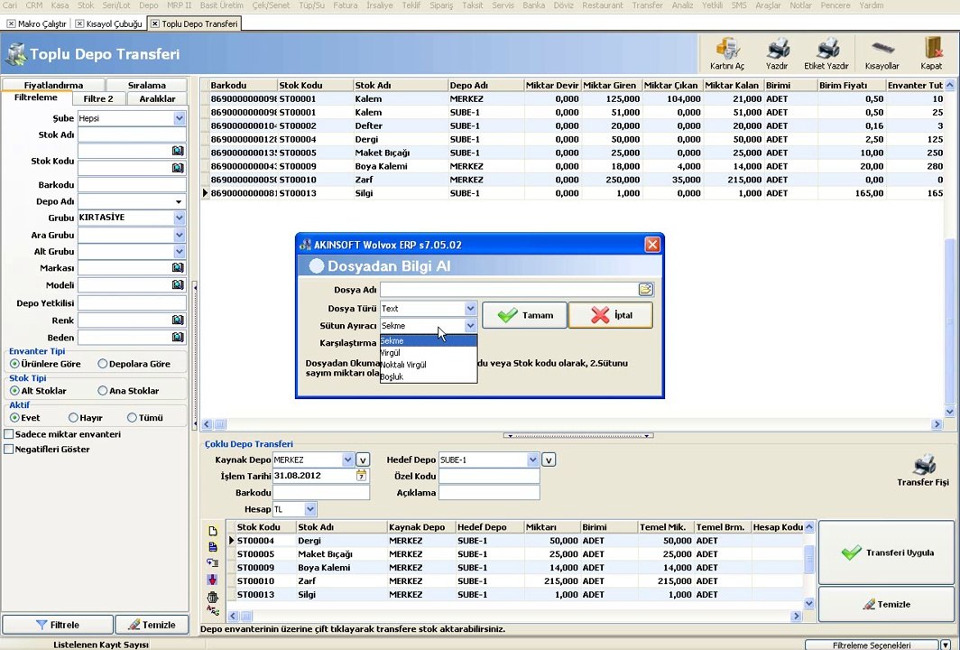Select Aktif Tümü radio button

(x=132, y=418)
